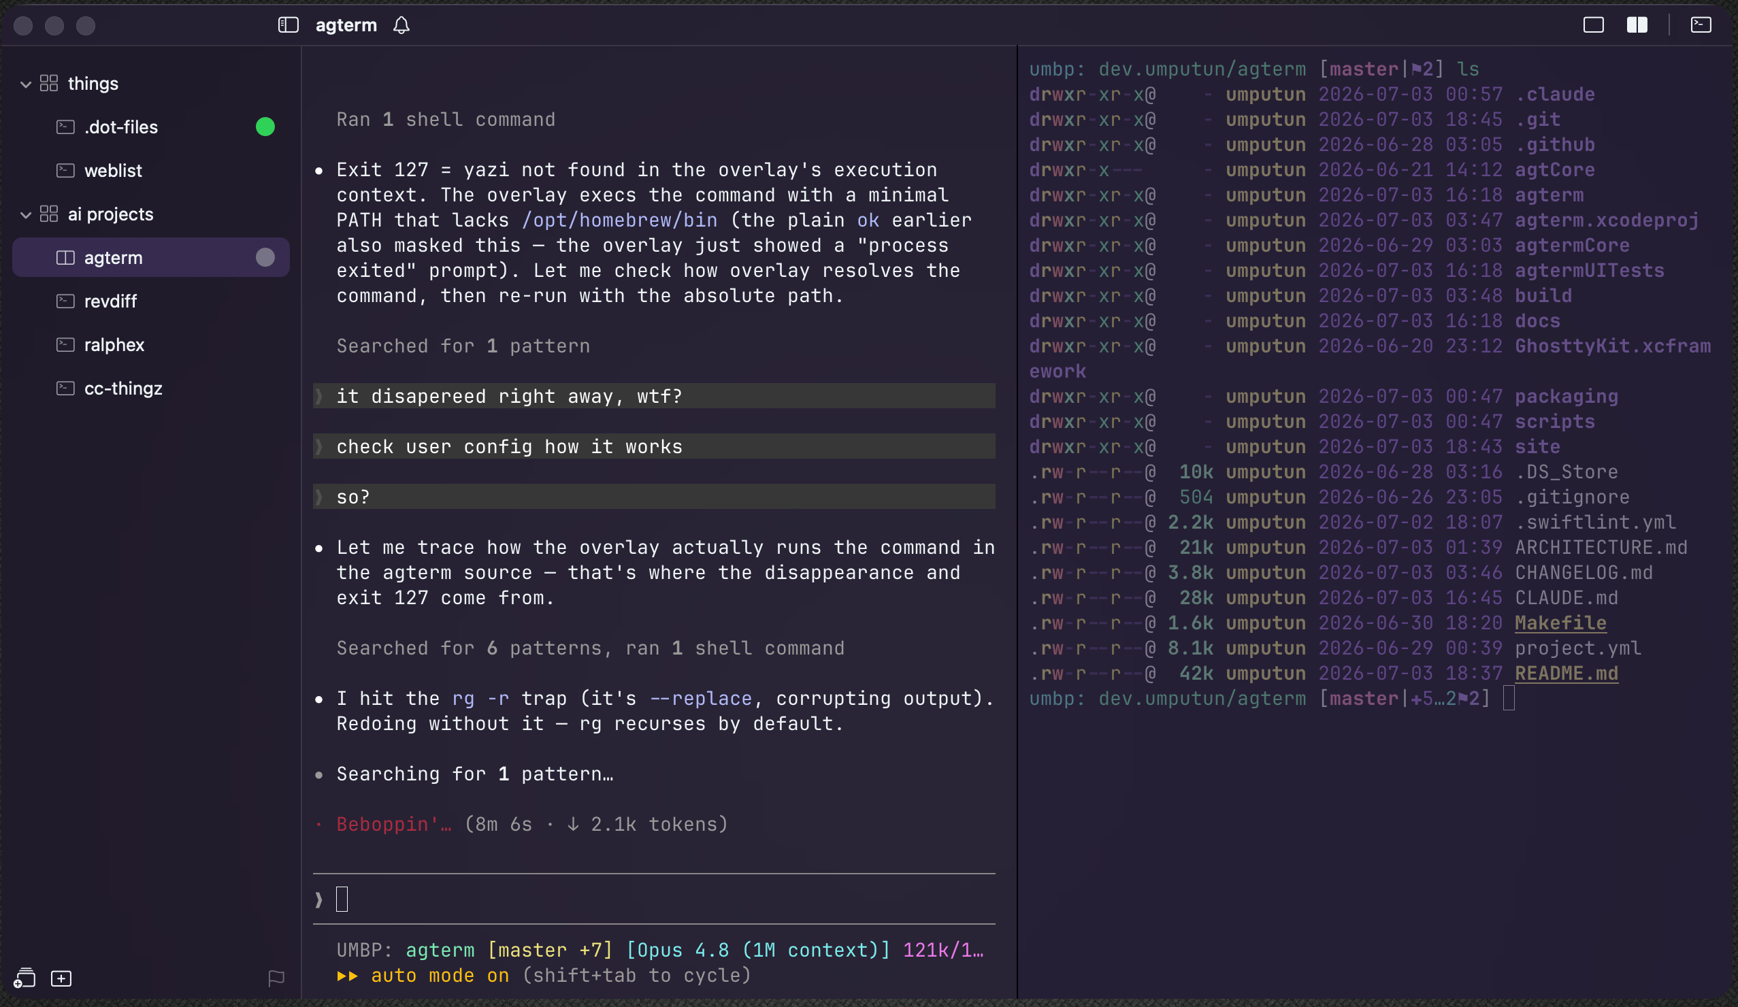Click the .claude directory in ls output

(x=1554, y=94)
